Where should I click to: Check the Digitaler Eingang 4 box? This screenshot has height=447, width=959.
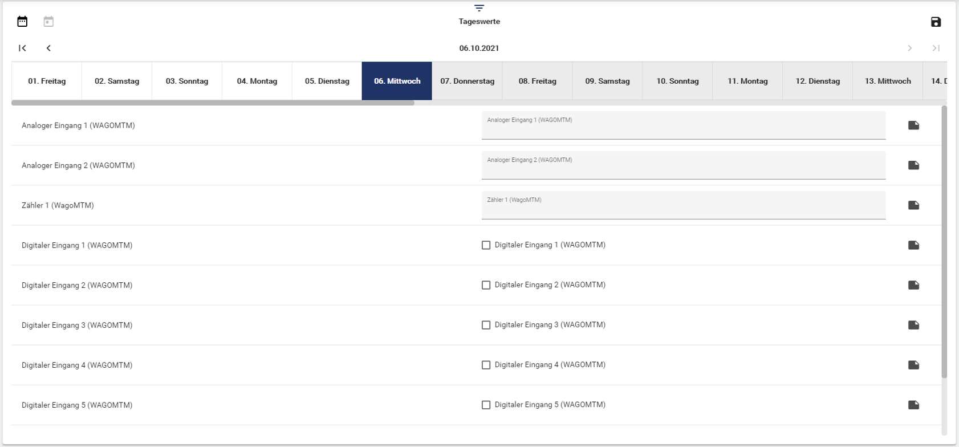[x=486, y=365]
